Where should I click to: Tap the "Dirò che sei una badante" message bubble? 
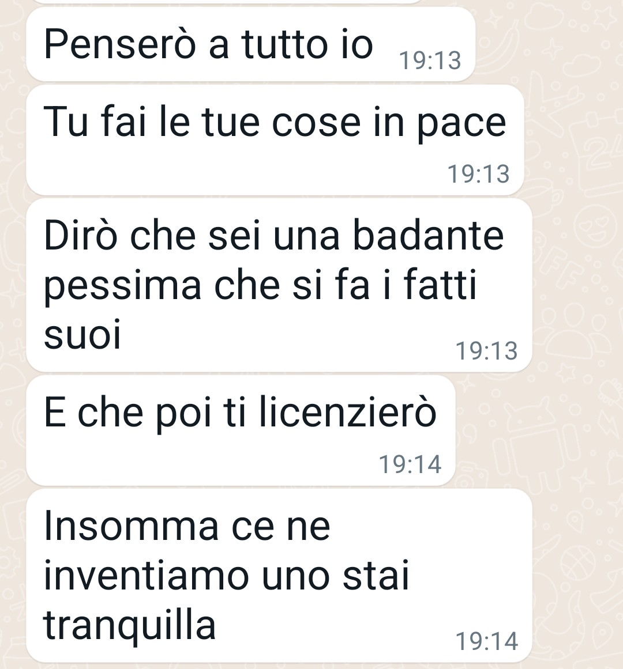pos(279,285)
